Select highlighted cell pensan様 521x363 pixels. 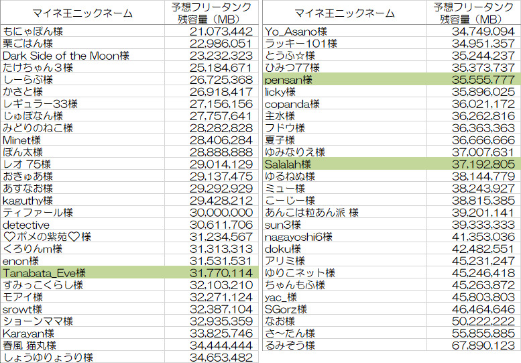click(x=345, y=79)
